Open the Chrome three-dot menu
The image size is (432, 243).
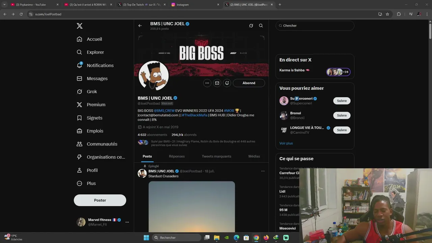click(x=427, y=14)
